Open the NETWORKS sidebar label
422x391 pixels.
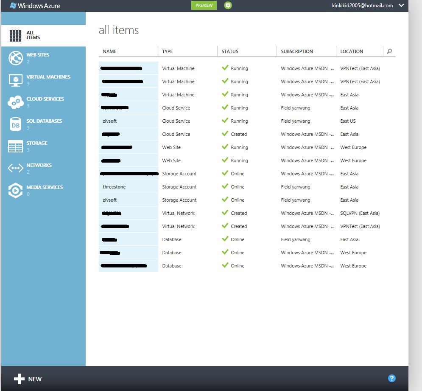39,165
